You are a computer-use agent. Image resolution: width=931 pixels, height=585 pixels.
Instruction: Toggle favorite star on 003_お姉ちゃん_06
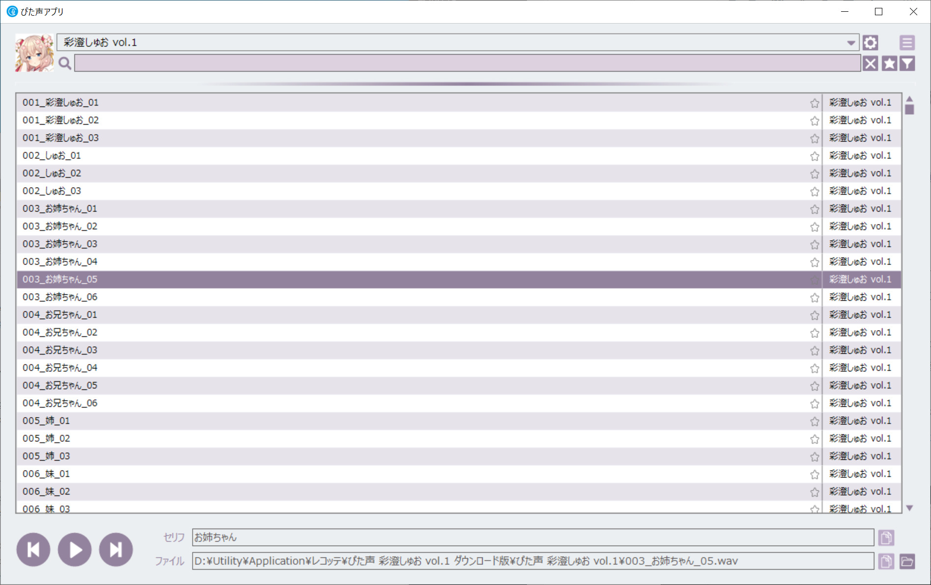tap(815, 298)
